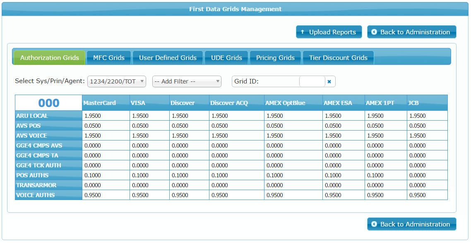The height and width of the screenshot is (243, 471).
Task: Open the Pricing Grids tab
Action: [275, 57]
